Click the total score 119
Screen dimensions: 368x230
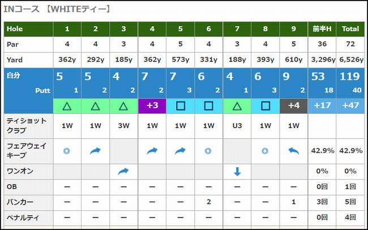(350, 77)
